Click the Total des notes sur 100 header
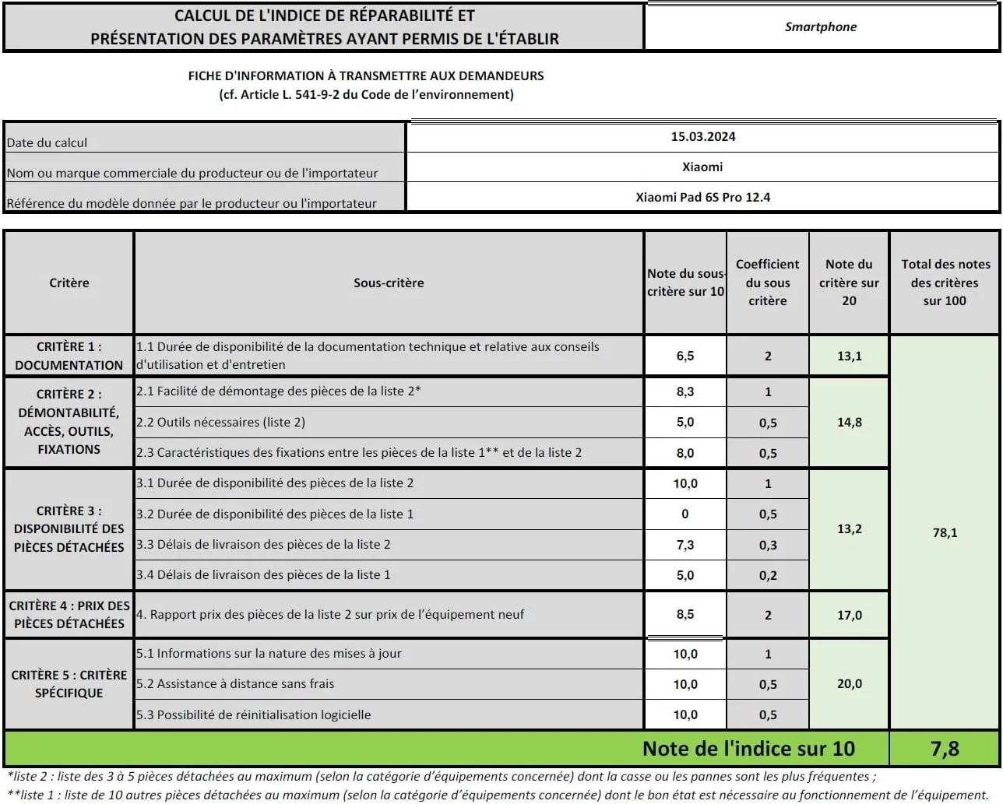Viewport: 1003px width, 804px height. (945, 283)
